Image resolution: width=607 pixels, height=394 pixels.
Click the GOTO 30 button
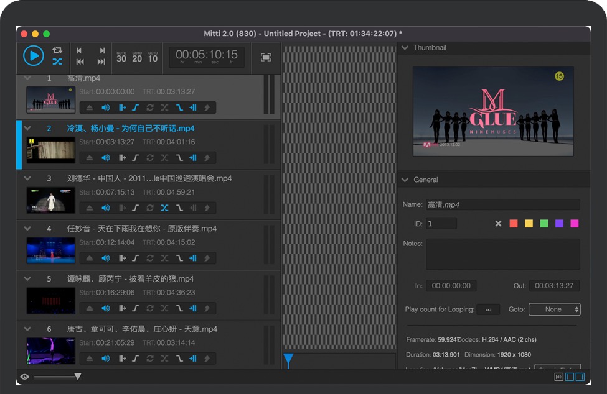(121, 57)
